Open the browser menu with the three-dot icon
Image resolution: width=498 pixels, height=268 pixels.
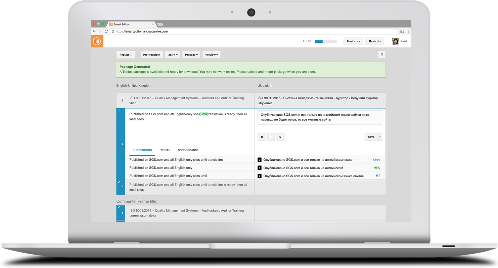(408, 31)
